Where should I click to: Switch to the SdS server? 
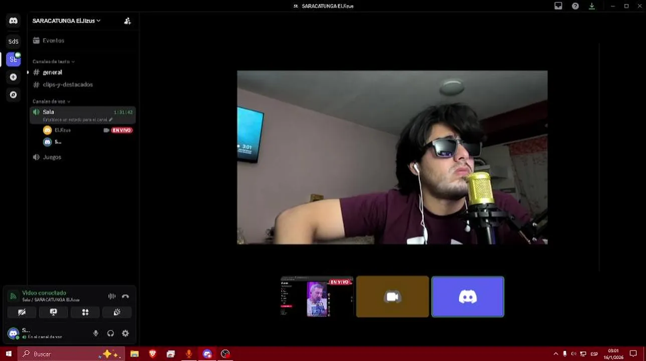(x=13, y=42)
